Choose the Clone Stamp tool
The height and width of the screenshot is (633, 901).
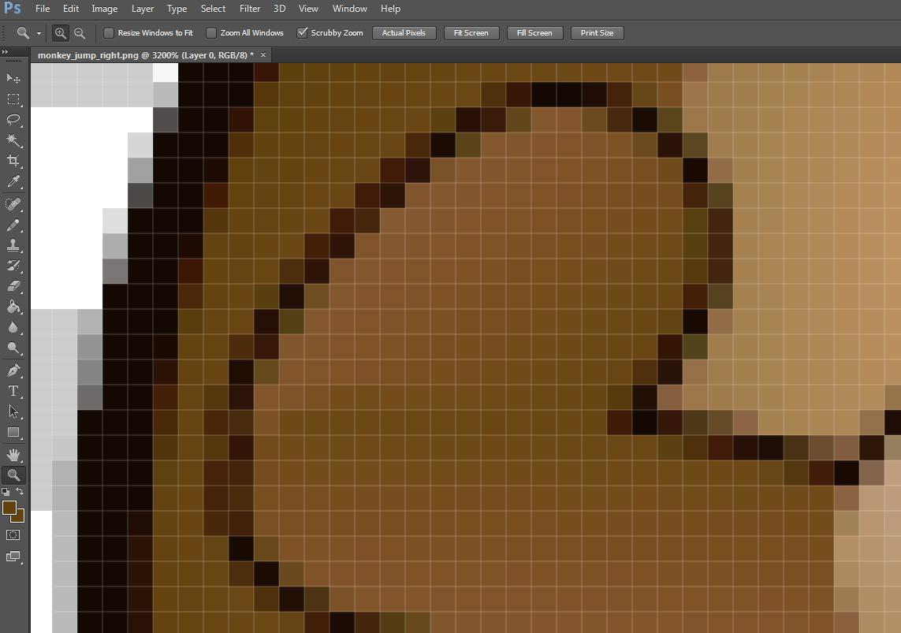13,245
